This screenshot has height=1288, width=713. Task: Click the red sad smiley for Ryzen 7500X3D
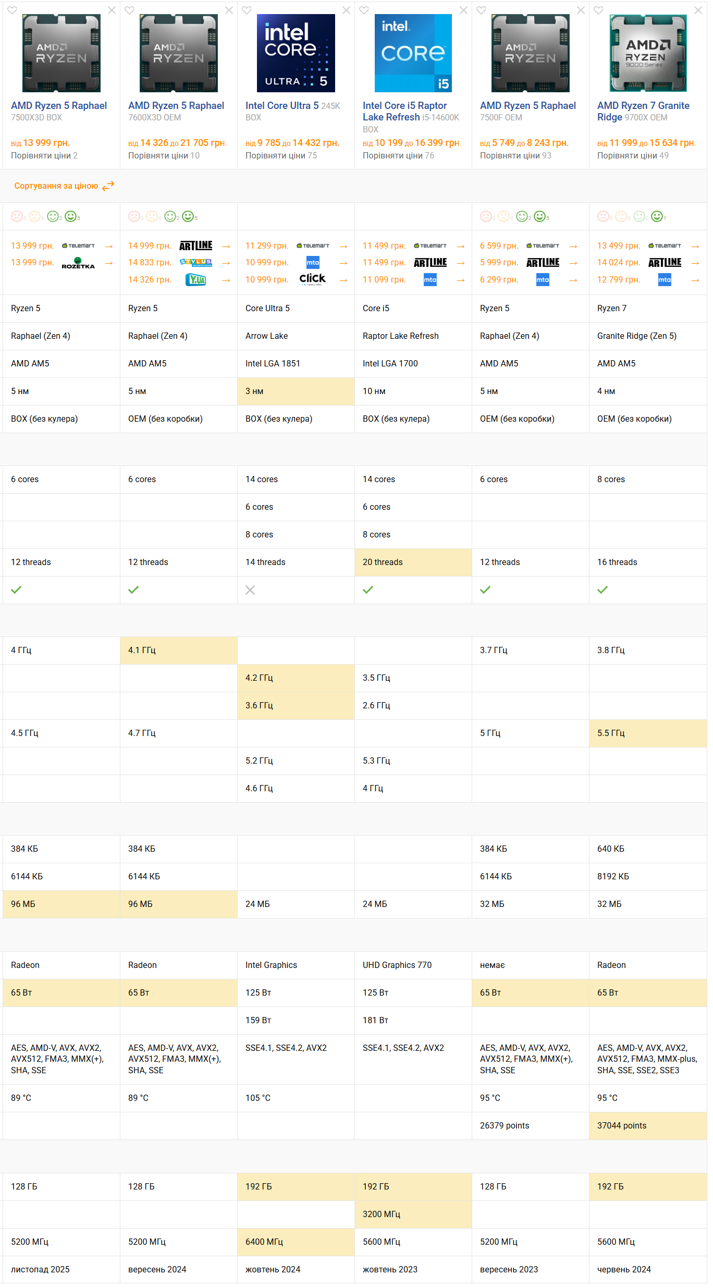click(x=17, y=216)
